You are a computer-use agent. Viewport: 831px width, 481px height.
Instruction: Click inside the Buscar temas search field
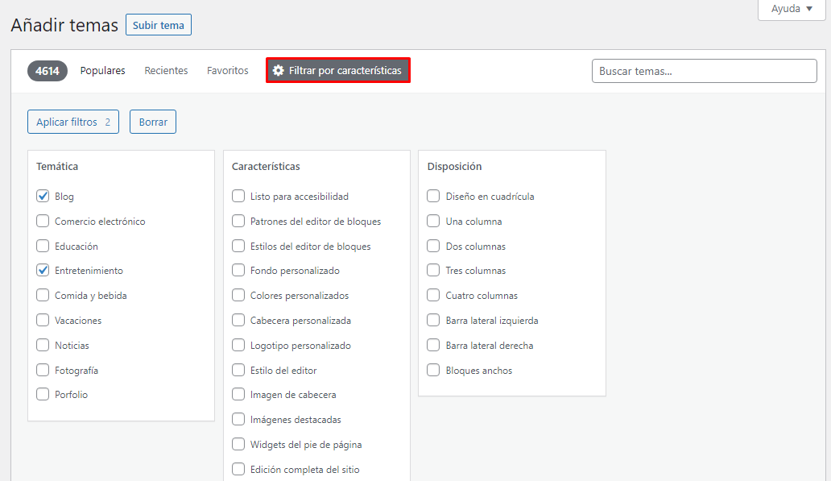[x=704, y=71]
